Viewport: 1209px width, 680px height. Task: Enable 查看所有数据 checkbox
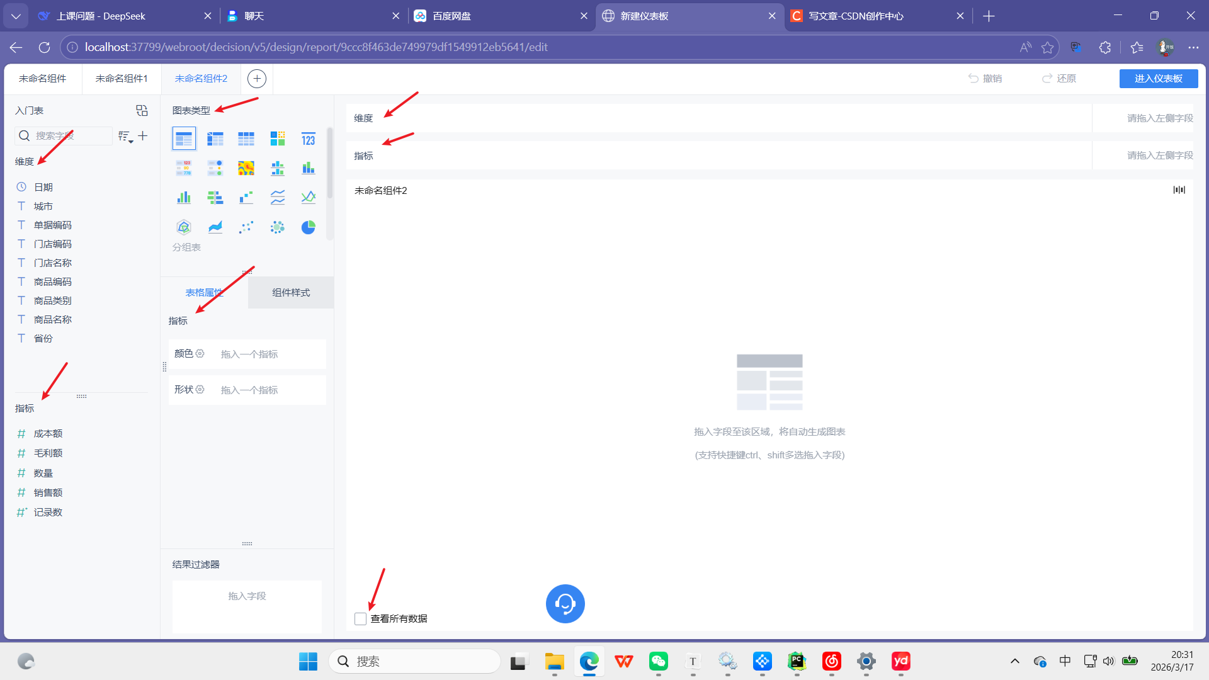point(360,619)
